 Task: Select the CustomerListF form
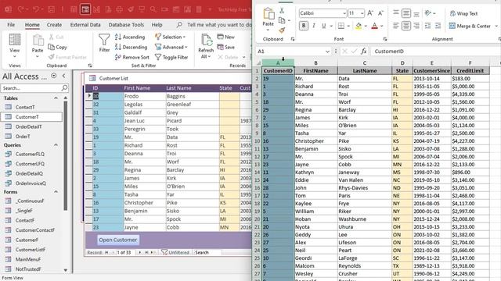click(x=31, y=250)
